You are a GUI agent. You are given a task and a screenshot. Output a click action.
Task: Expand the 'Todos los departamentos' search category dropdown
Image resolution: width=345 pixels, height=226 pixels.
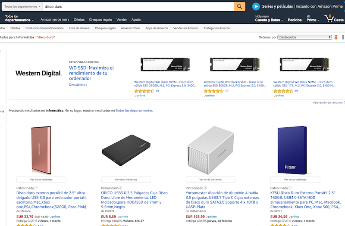22,6
